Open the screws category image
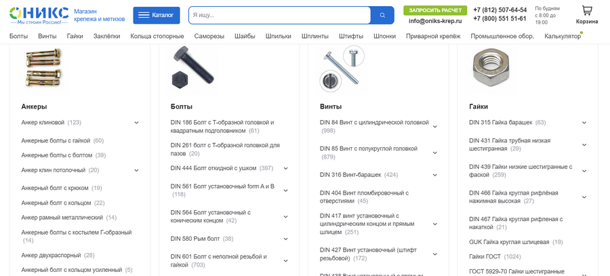Image resolution: width=610 pixels, height=276 pixels. point(342,68)
